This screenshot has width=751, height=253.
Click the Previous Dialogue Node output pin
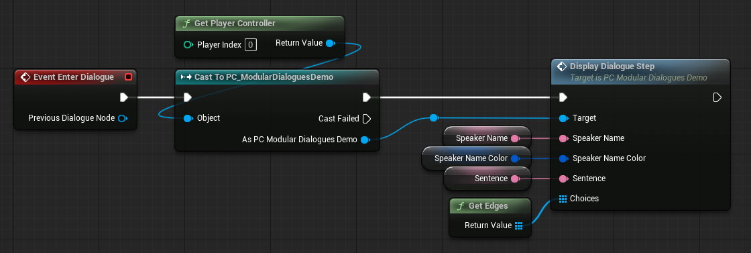(122, 118)
